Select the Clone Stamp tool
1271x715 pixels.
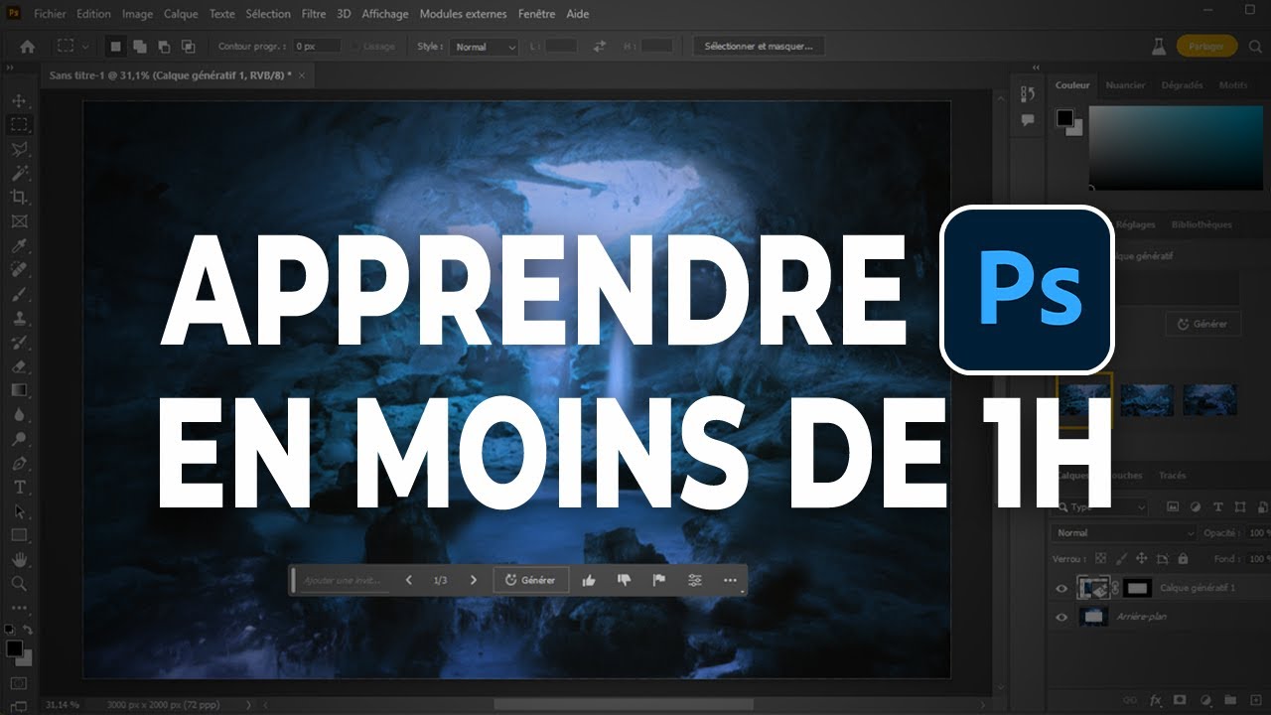(19, 318)
